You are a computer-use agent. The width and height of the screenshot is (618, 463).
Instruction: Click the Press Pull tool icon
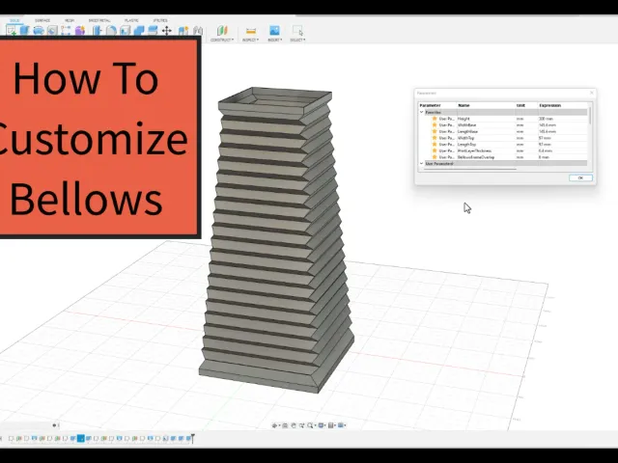click(x=97, y=30)
